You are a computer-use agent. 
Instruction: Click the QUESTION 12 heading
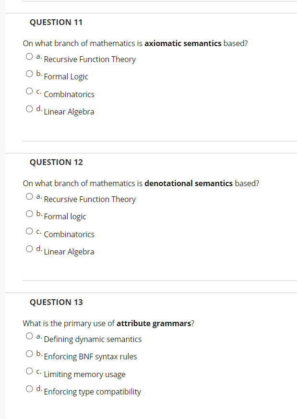(x=56, y=162)
